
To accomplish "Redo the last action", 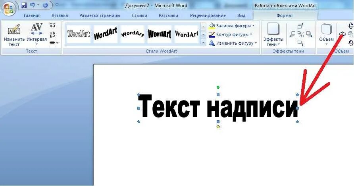I will [45, 5].
